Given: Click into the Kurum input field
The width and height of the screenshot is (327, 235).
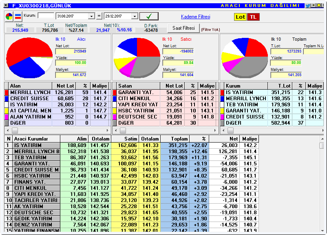Looking at the screenshot, I should point(46,15).
